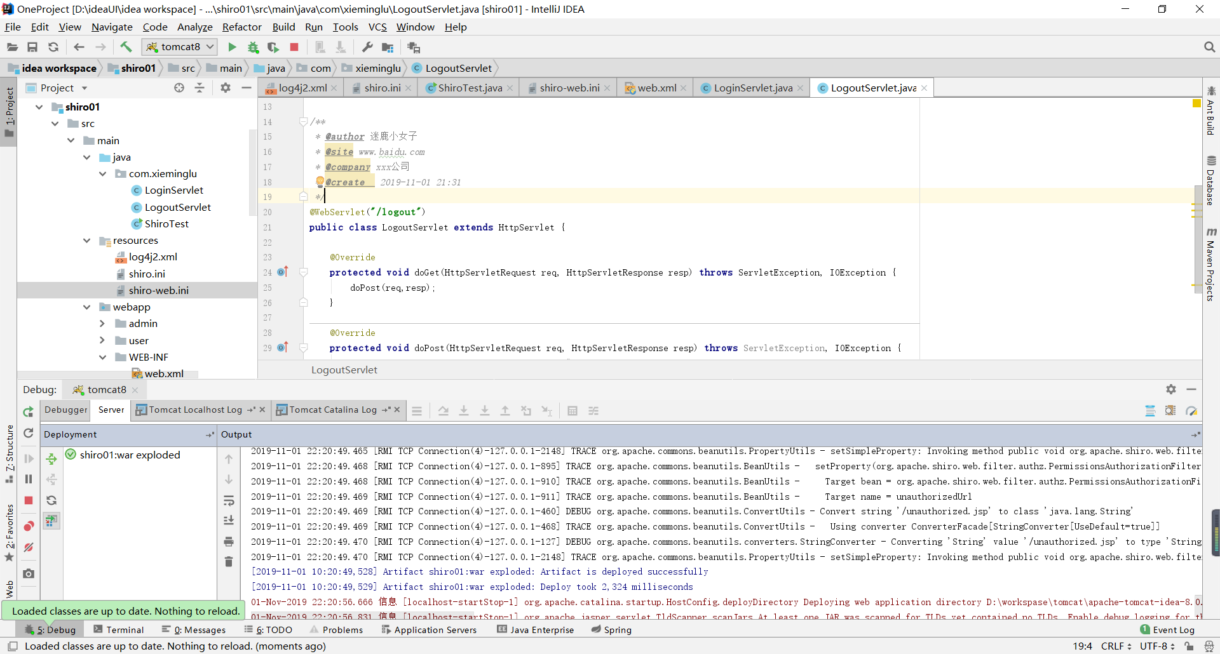Stop the running server via the red square
Screen dimensions: 1220x654
tap(294, 46)
